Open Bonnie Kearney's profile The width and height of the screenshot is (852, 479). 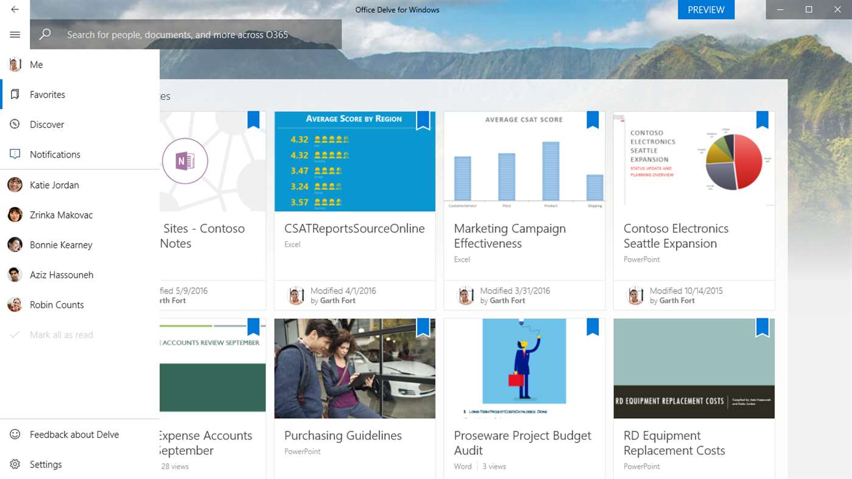coord(80,245)
